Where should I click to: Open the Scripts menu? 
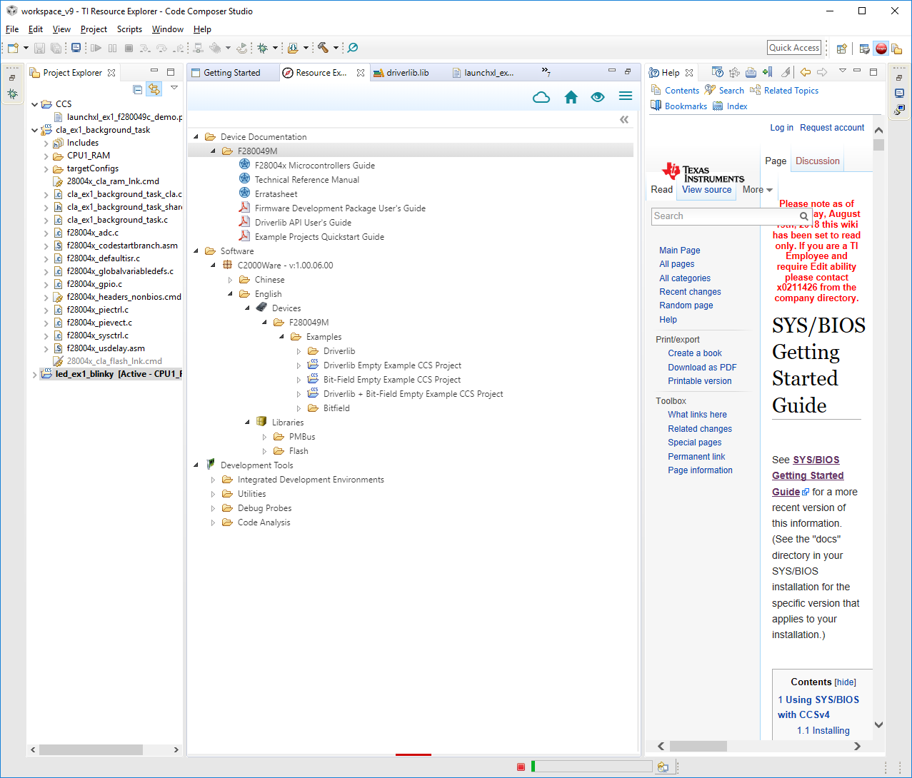coord(129,29)
